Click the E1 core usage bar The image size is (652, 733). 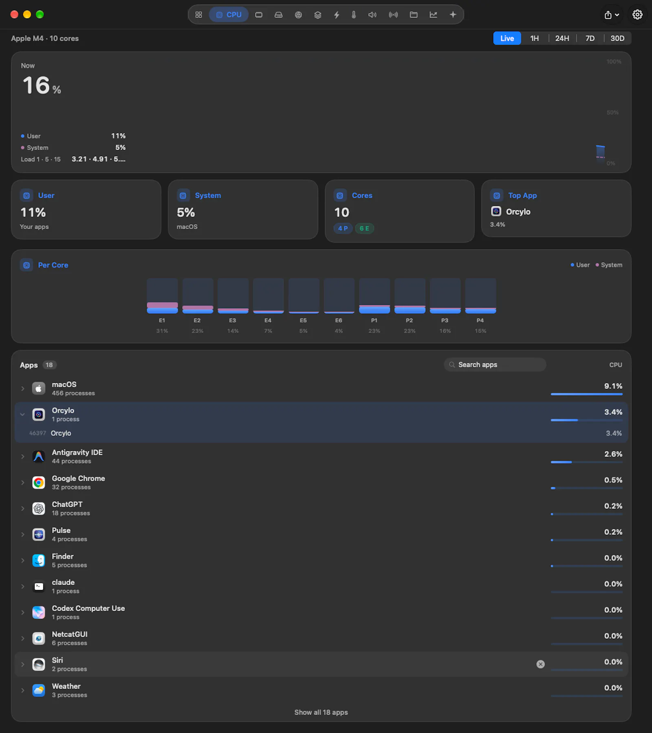click(162, 296)
